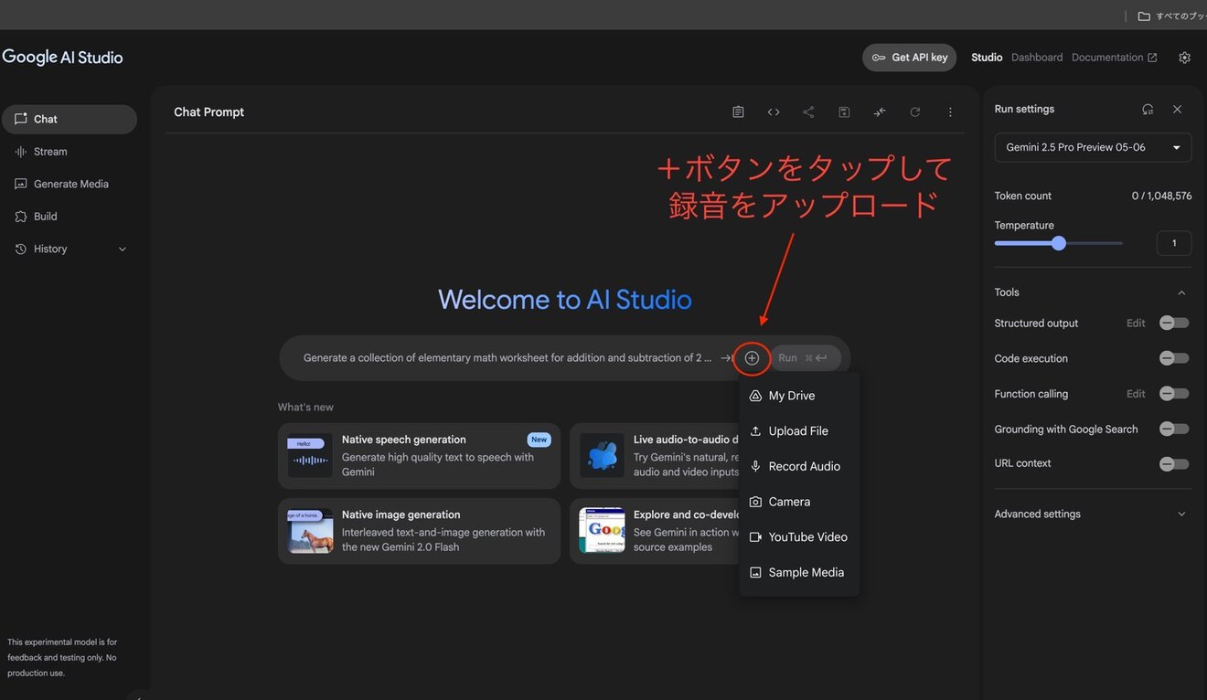Viewport: 1207px width, 700px height.
Task: Select YouTube Video from the insert menu
Action: click(799, 537)
